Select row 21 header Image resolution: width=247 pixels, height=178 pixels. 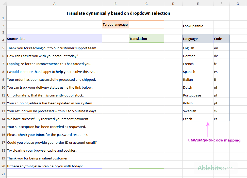click(x=3, y=173)
